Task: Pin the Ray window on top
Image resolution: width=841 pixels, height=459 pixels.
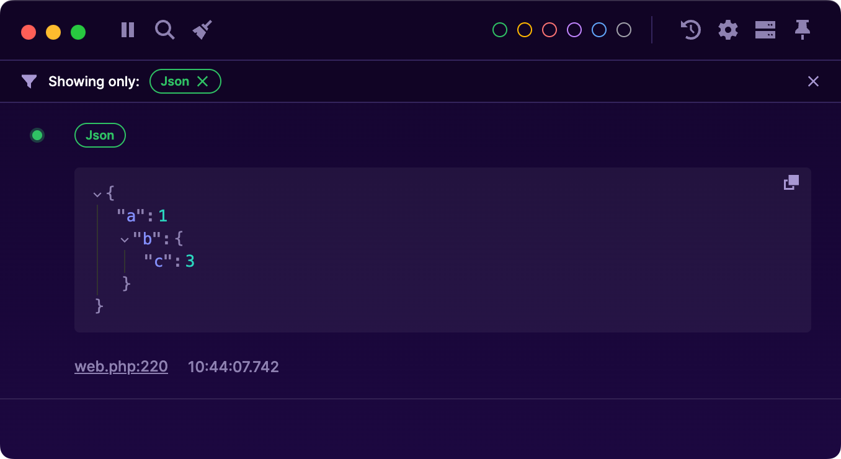Action: tap(802, 29)
